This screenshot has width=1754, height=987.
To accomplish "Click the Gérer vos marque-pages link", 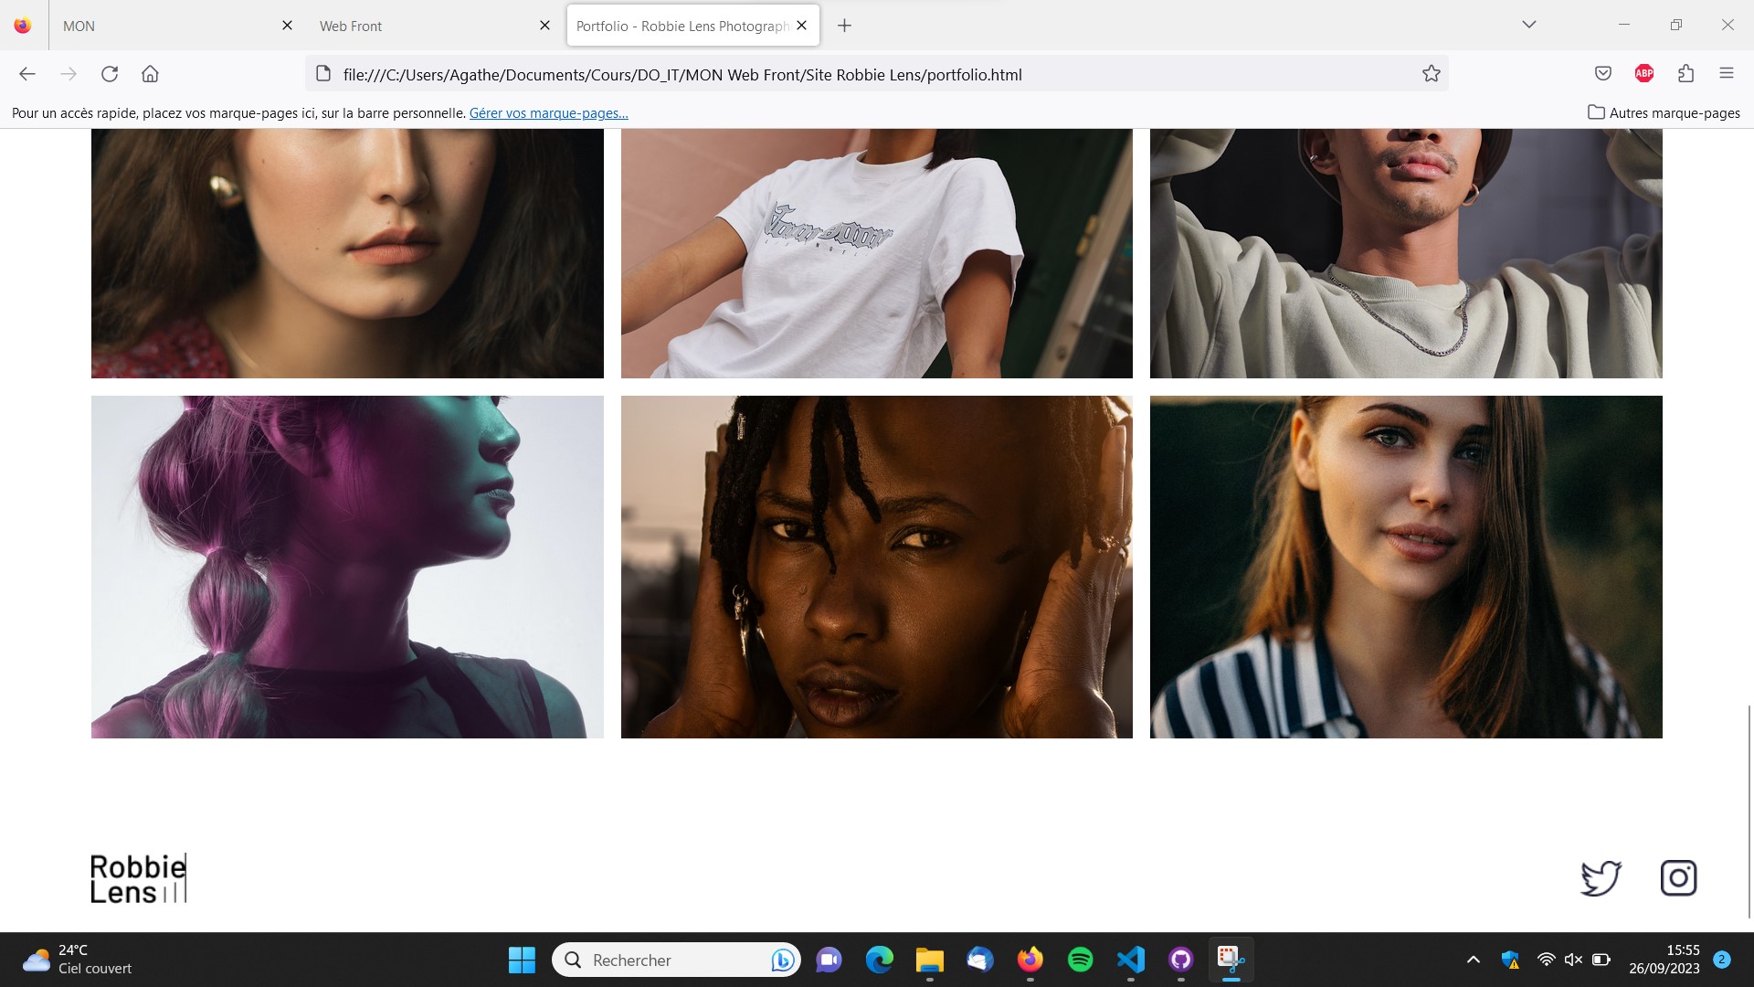I will pos(548,113).
